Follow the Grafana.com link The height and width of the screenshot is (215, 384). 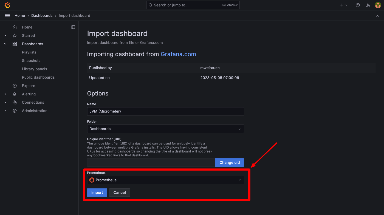click(178, 54)
